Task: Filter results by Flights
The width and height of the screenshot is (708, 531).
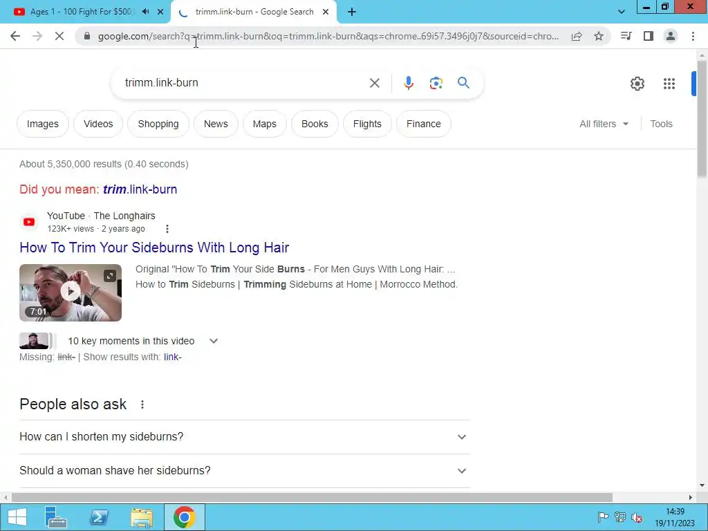Action: point(367,124)
